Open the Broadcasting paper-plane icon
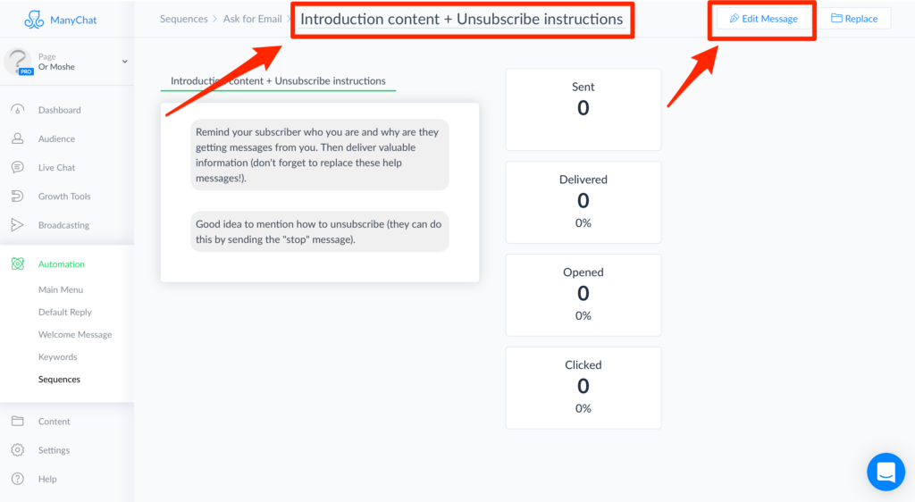 (x=18, y=224)
